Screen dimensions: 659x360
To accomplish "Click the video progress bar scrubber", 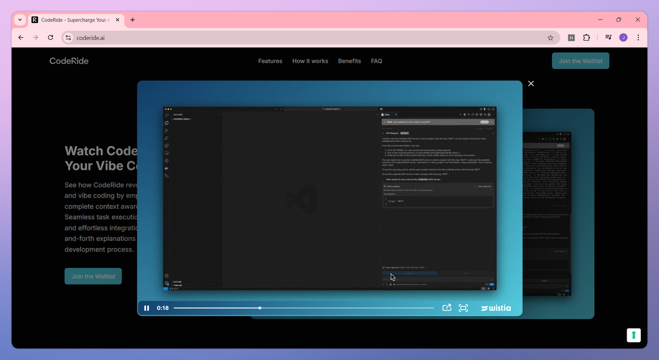I will click(x=260, y=308).
